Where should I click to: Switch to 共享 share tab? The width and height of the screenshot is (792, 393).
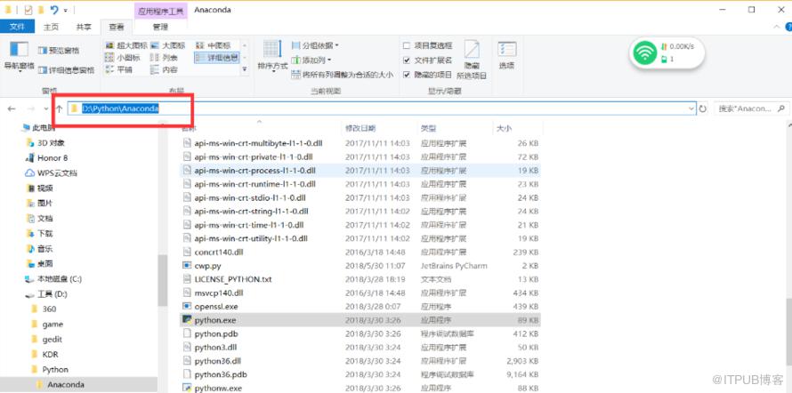pyautogui.click(x=84, y=27)
